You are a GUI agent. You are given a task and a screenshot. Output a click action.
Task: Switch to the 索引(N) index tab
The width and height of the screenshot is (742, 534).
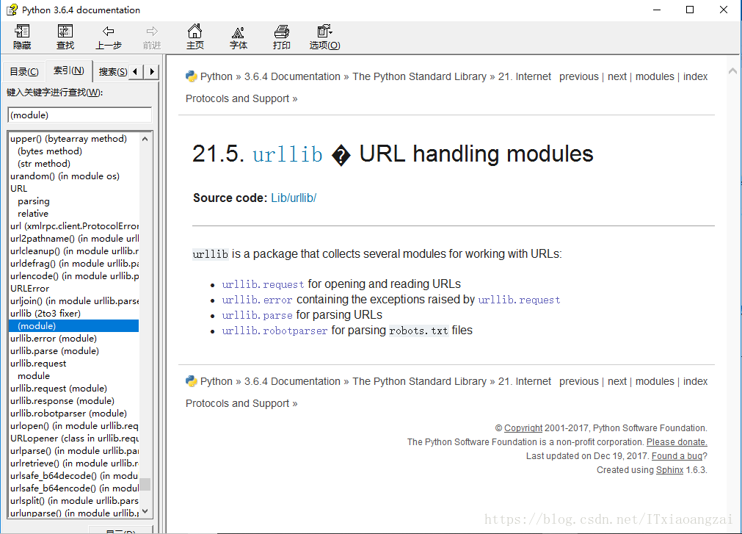click(68, 71)
